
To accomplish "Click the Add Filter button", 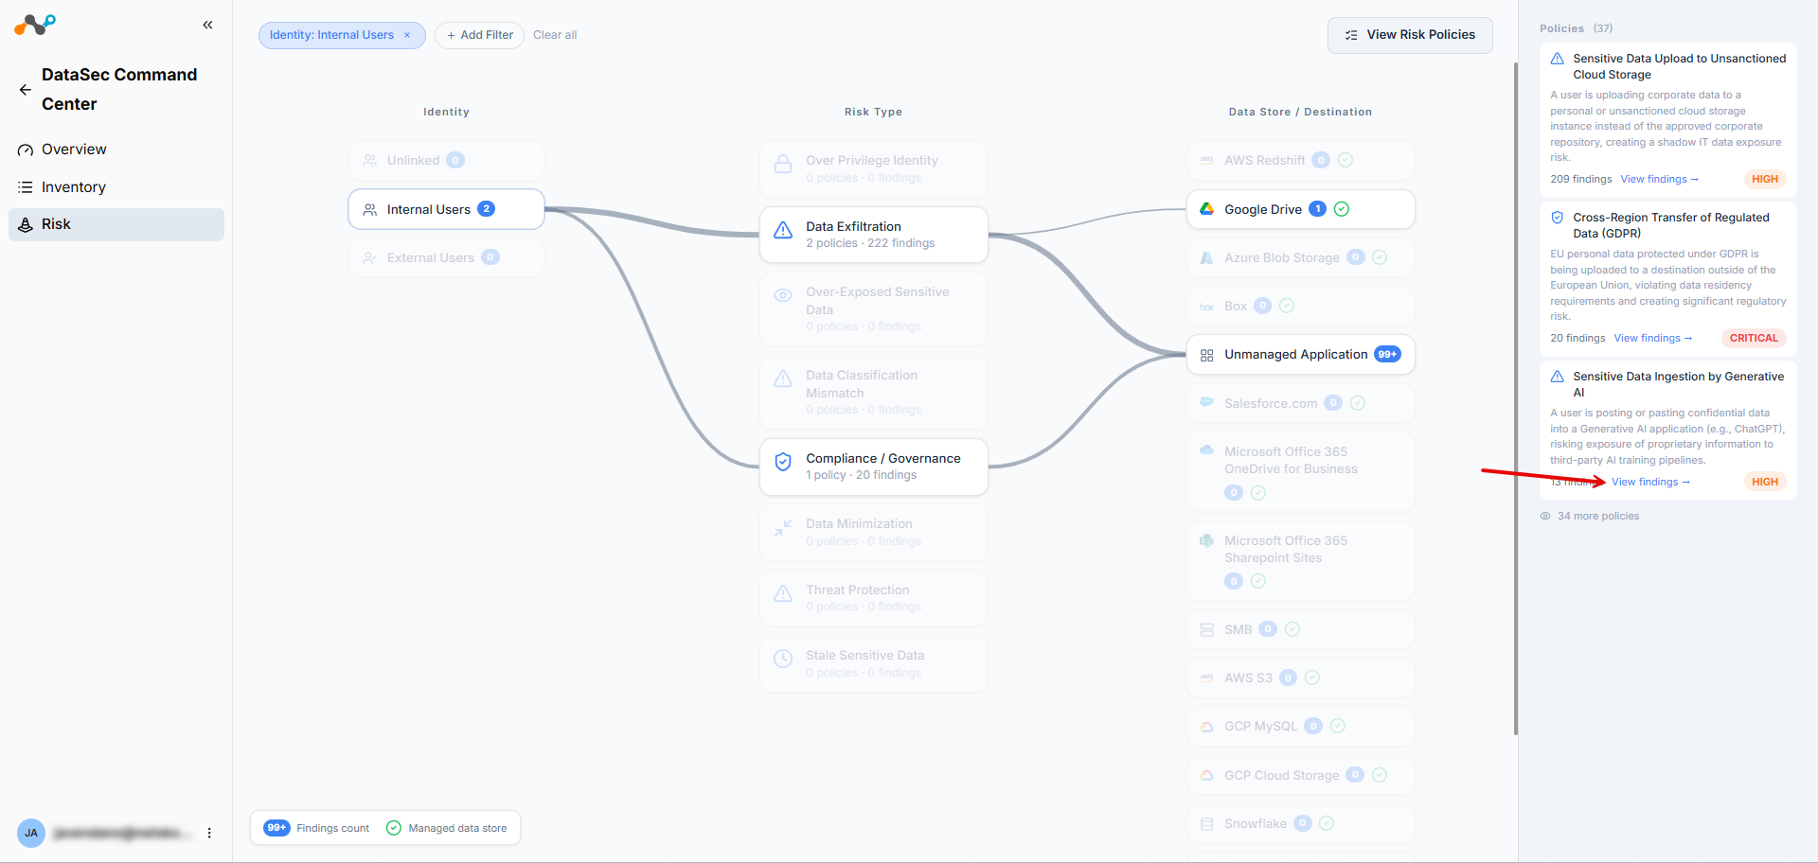I will click(x=479, y=35).
